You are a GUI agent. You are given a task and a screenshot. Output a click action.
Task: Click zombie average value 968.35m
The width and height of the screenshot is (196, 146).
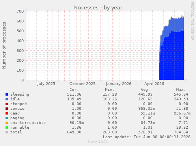(x=147, y=109)
